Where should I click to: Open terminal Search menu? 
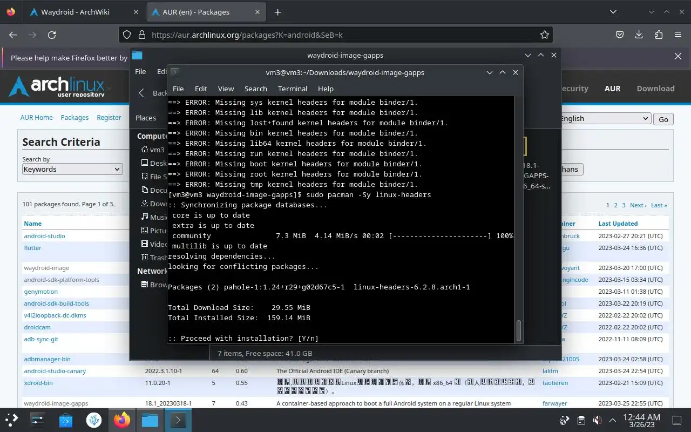[256, 89]
